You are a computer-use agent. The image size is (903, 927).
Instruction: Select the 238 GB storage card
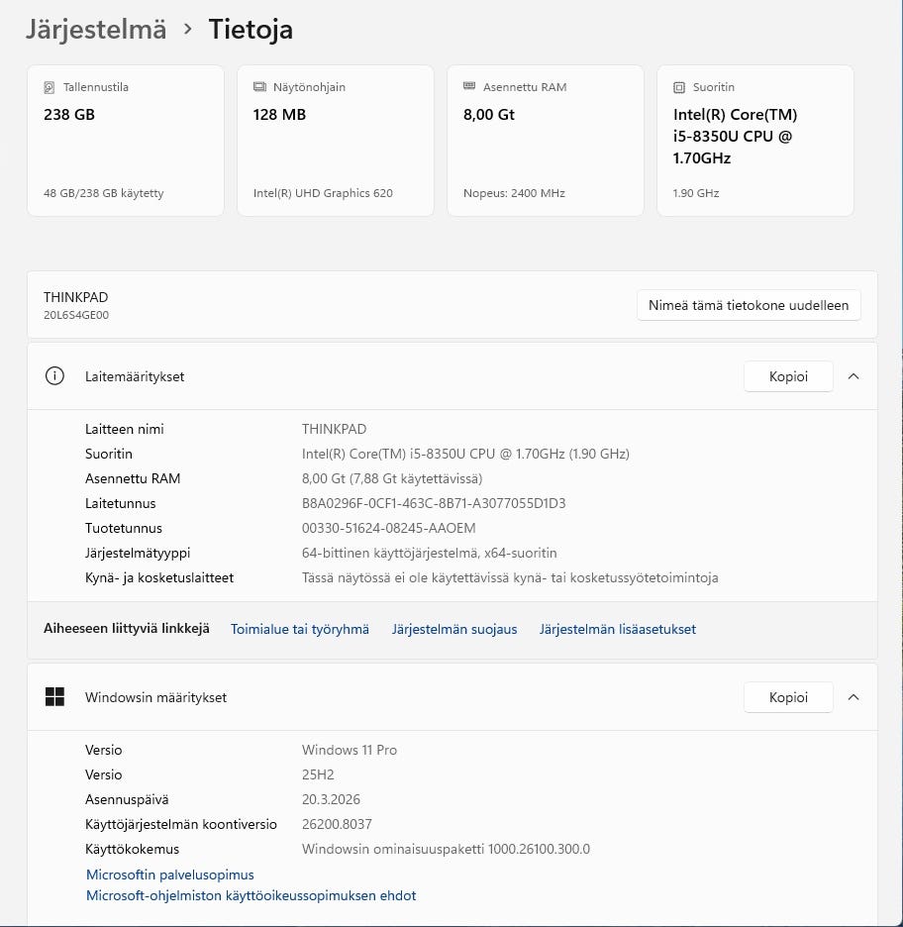click(125, 140)
